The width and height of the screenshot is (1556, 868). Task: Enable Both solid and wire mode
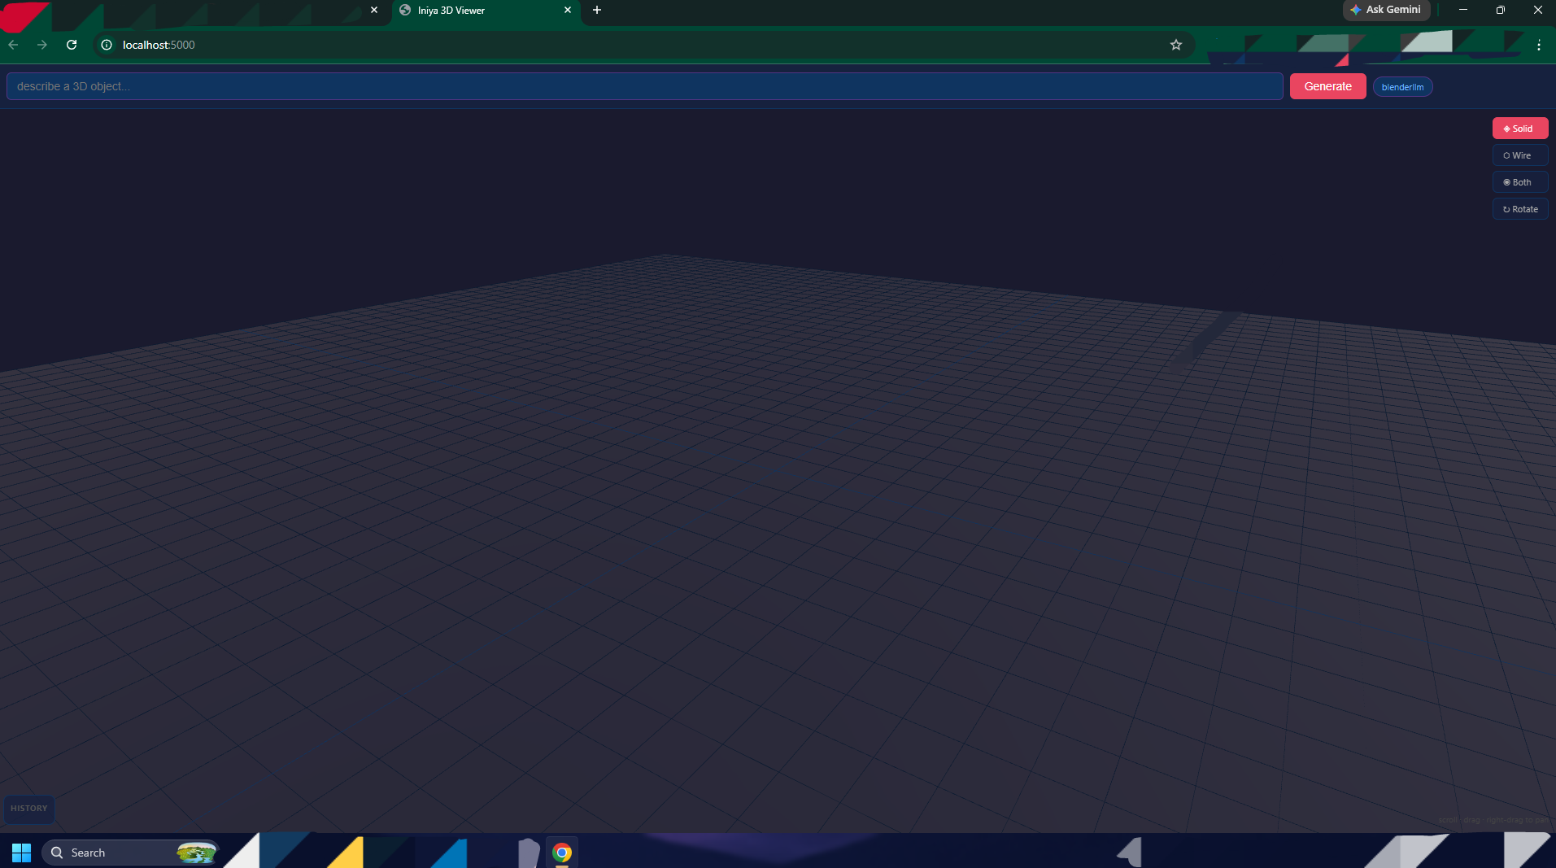(1519, 182)
